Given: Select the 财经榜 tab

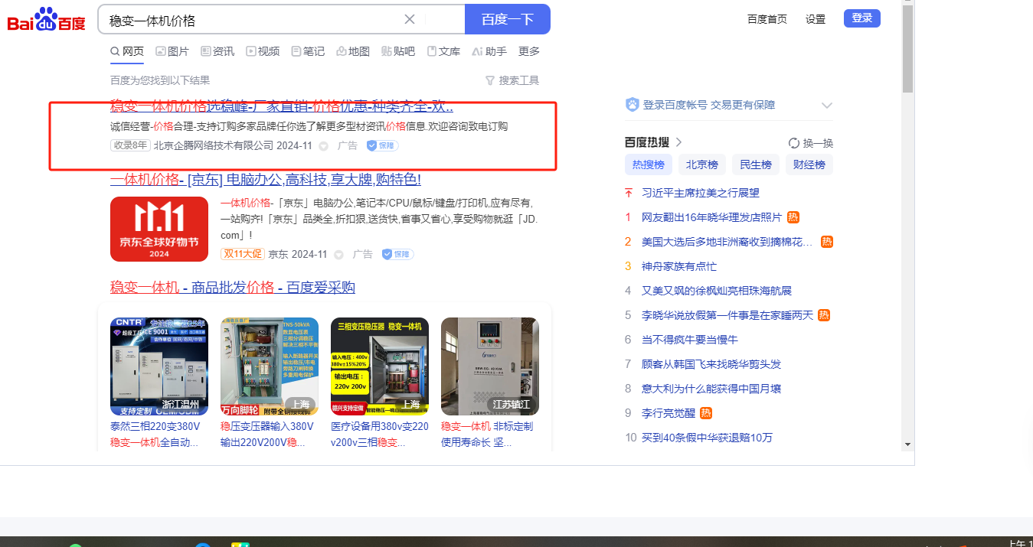Looking at the screenshot, I should pyautogui.click(x=809, y=164).
